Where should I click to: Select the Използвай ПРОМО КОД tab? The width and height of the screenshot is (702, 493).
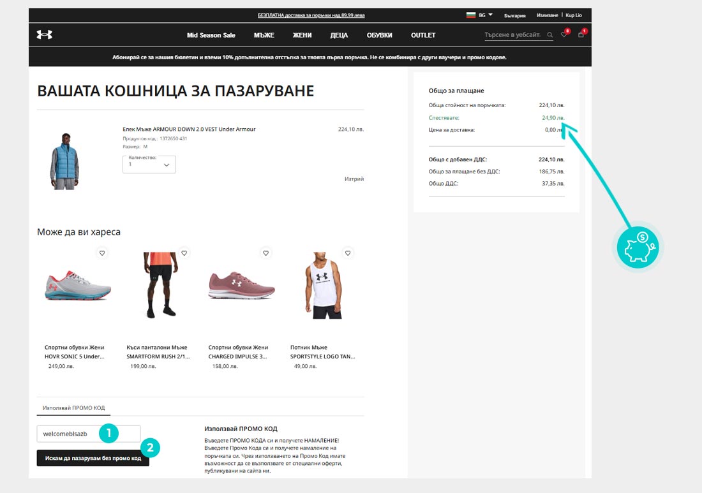coord(73,408)
